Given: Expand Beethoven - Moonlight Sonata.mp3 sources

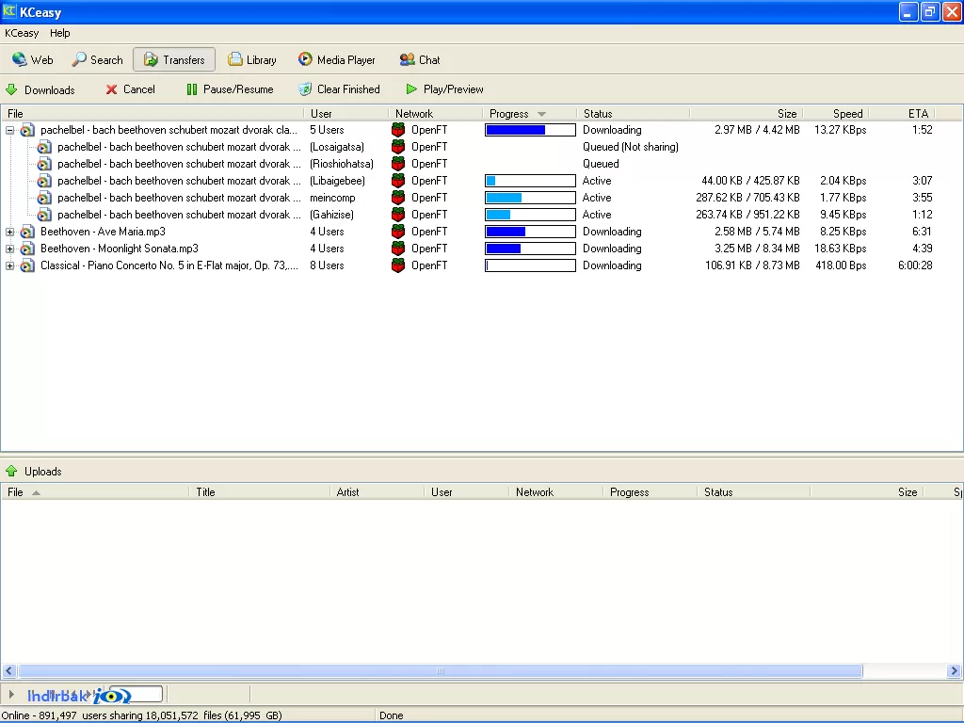Looking at the screenshot, I should click(9, 249).
